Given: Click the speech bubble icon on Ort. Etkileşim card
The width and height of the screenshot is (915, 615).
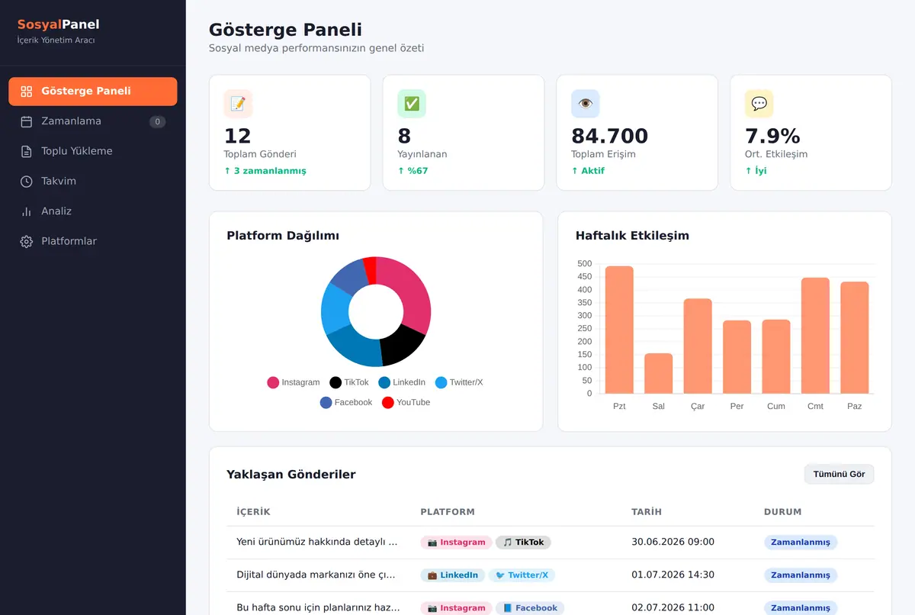Looking at the screenshot, I should [x=759, y=104].
